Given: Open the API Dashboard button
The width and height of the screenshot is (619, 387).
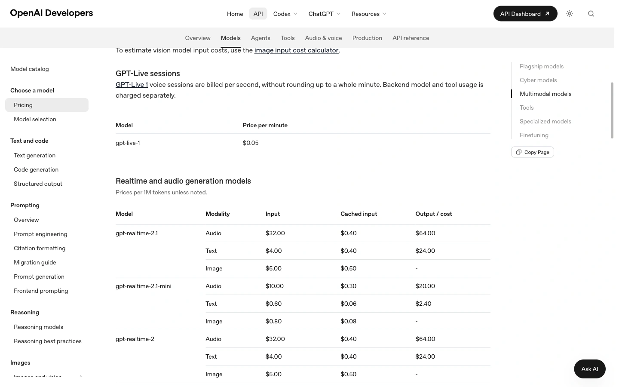Looking at the screenshot, I should 525,14.
